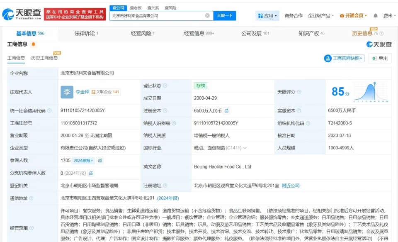Copy the insured employee count via copy icon
This screenshot has width=398, height=242.
100,160
